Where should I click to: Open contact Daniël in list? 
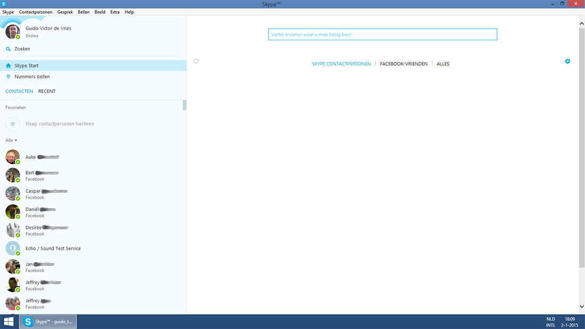point(91,212)
